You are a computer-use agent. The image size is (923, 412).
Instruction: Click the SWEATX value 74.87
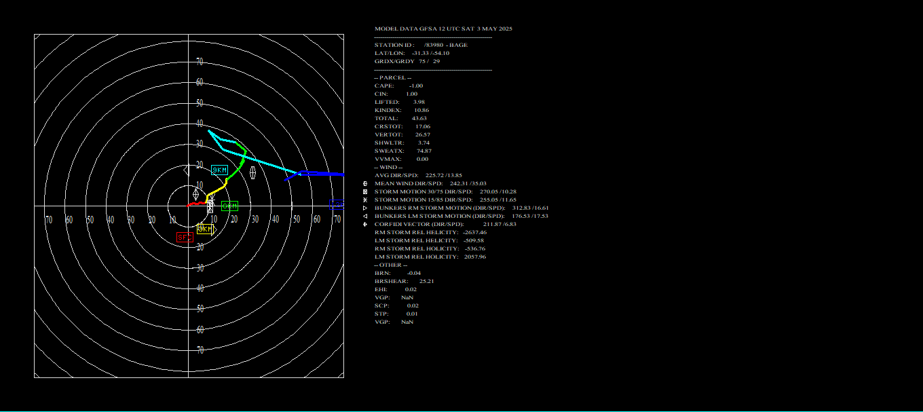(x=424, y=151)
